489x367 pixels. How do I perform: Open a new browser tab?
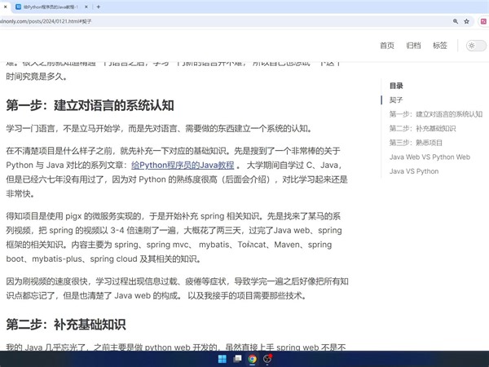coord(99,7)
